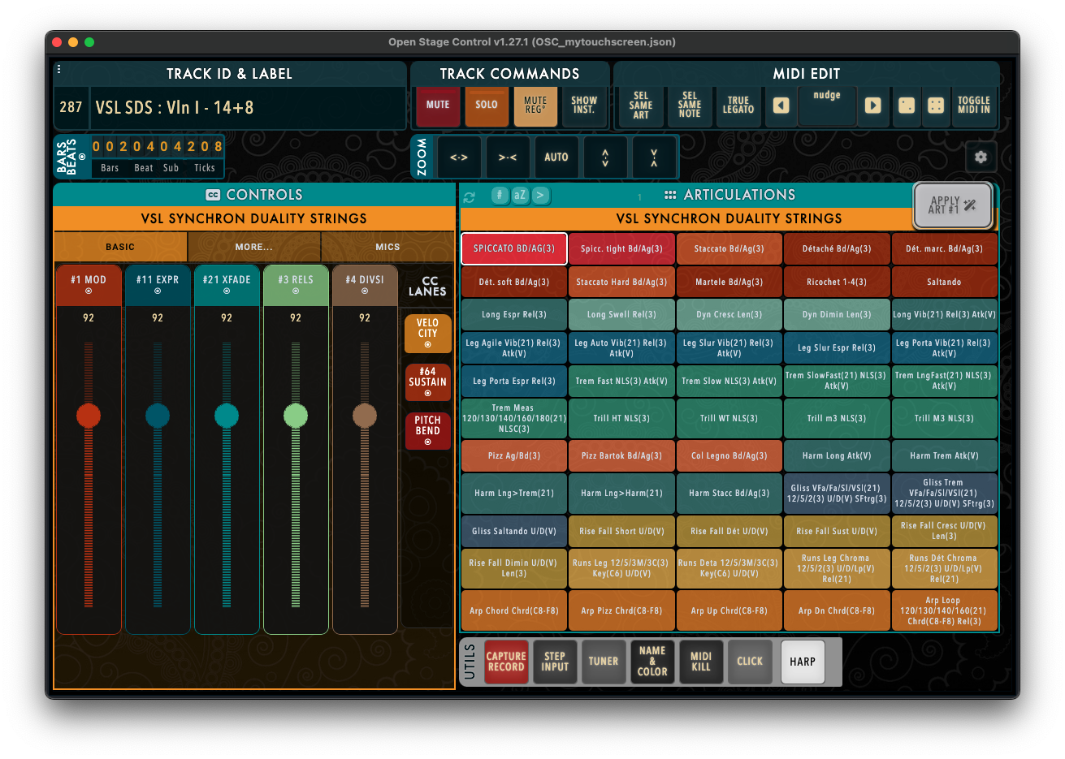Click the #3 RELS green fader knob
Screen dimensions: 1065x759
[296, 416]
